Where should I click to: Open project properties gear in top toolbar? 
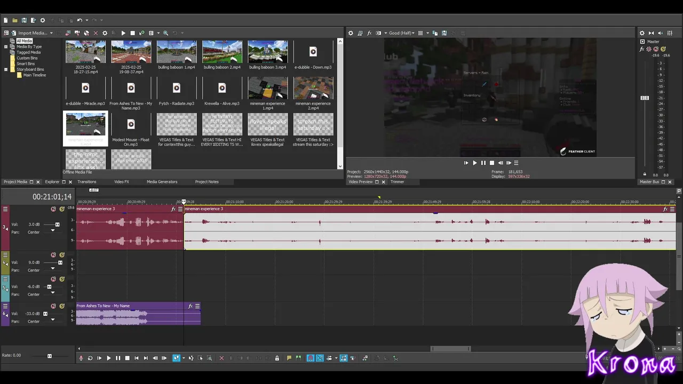(x=43, y=20)
